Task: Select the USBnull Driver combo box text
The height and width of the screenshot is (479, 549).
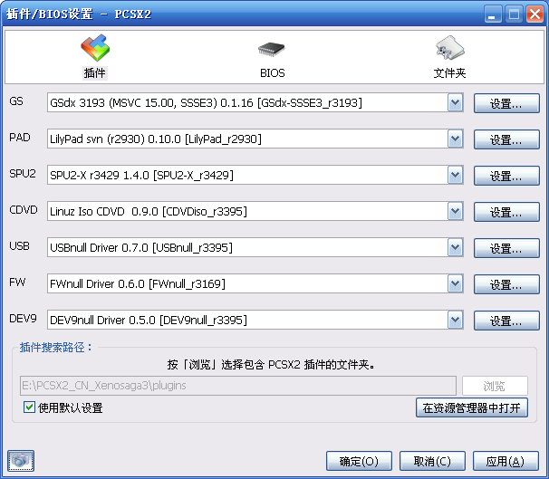Action: coord(141,247)
